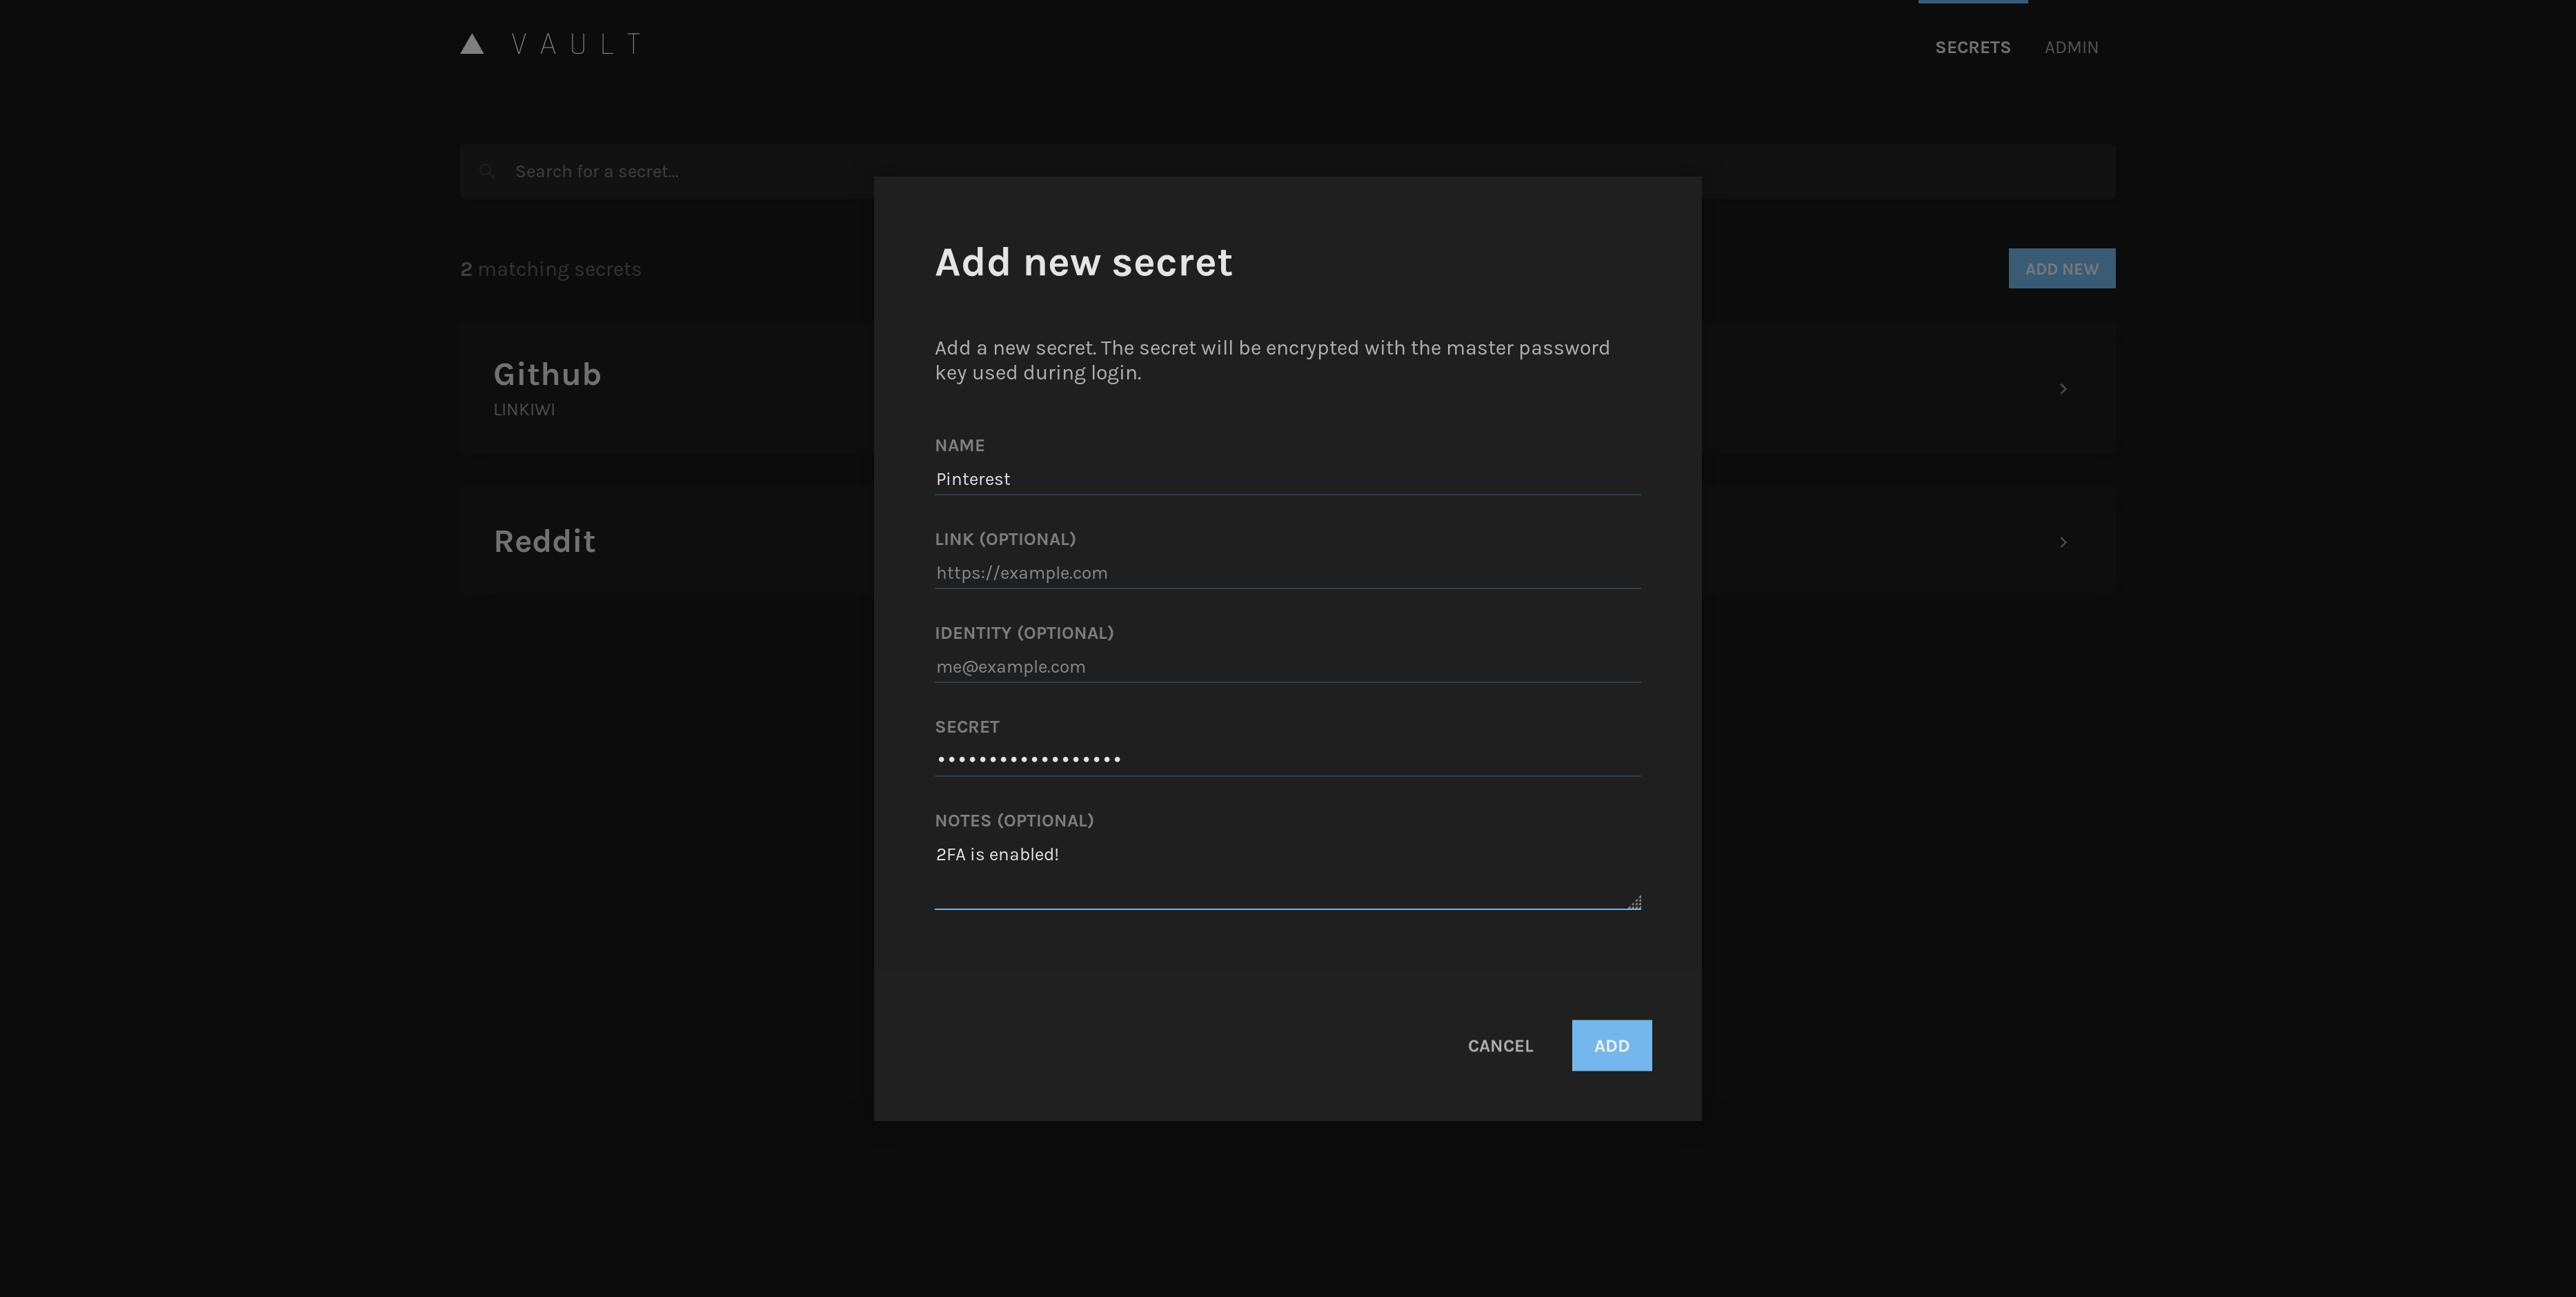The image size is (2576, 1297).
Task: Click the Add button in dialog
Action: click(x=1611, y=1045)
